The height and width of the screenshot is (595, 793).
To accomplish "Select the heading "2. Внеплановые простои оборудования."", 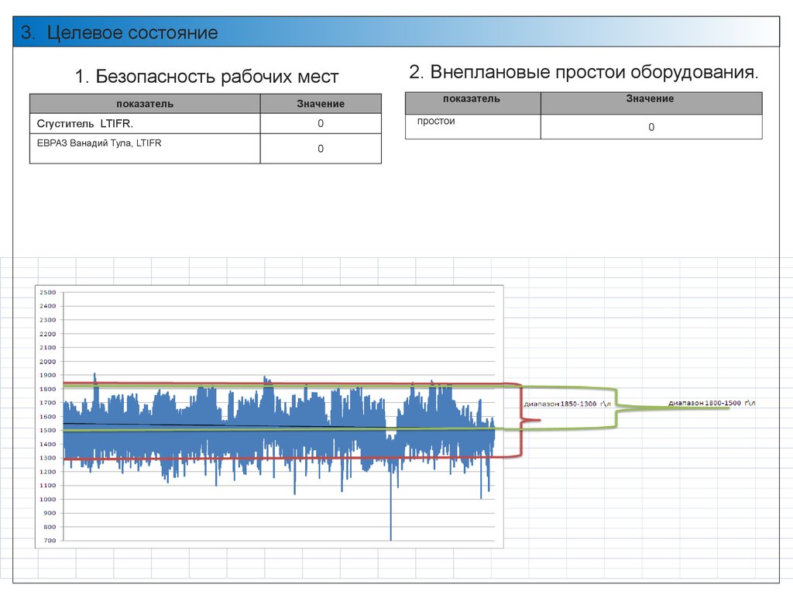I will click(584, 73).
